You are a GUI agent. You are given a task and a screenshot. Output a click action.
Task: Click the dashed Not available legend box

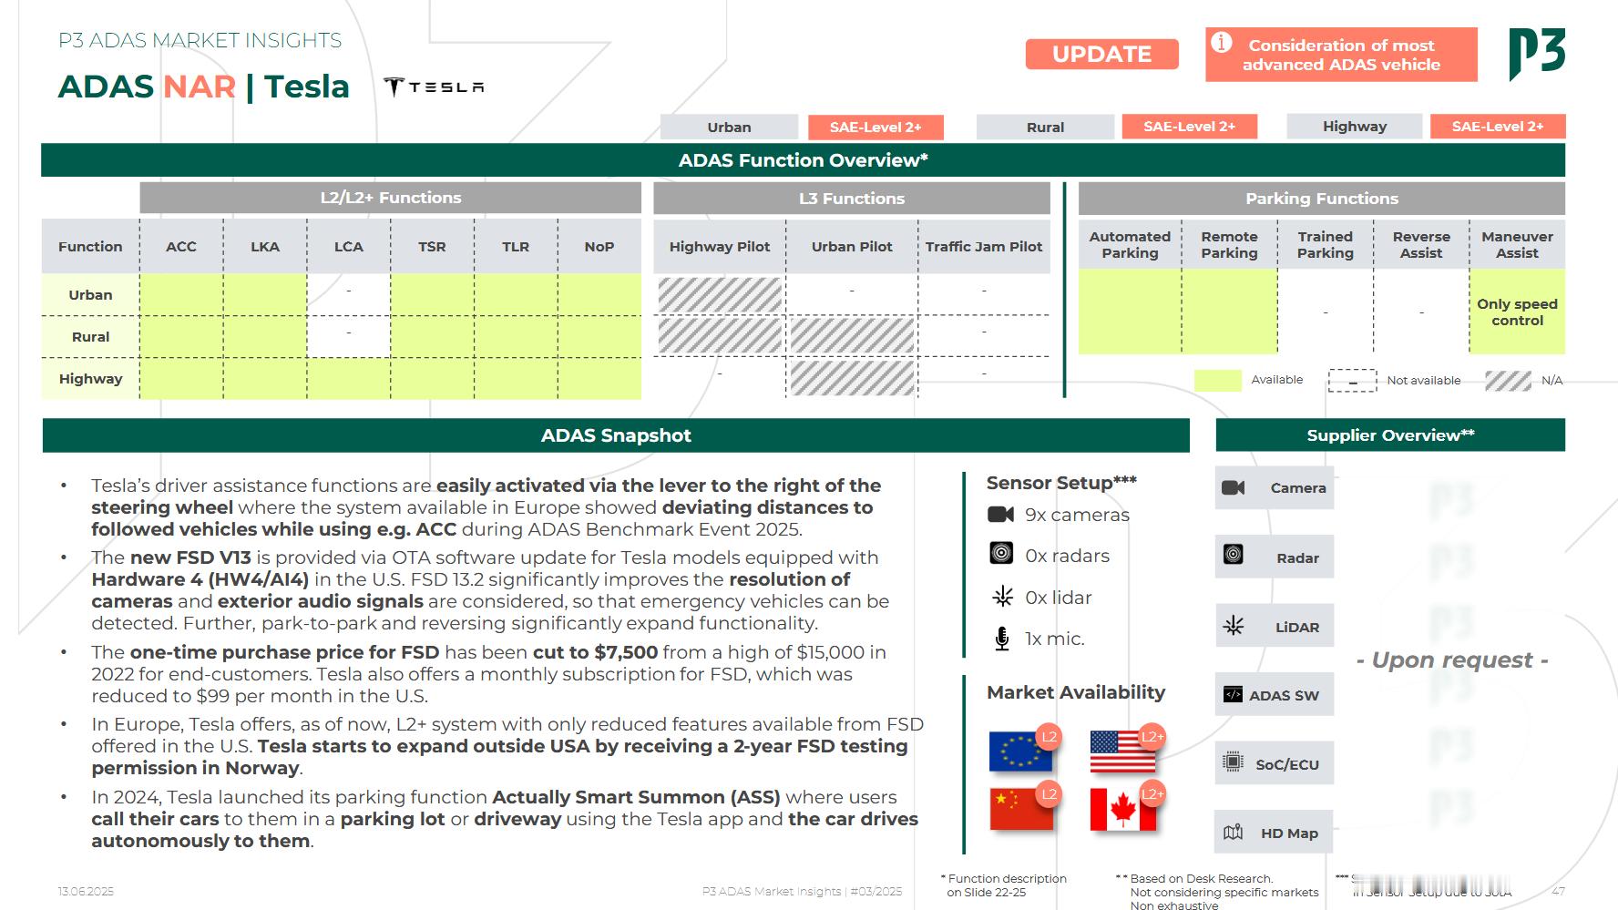(1352, 380)
